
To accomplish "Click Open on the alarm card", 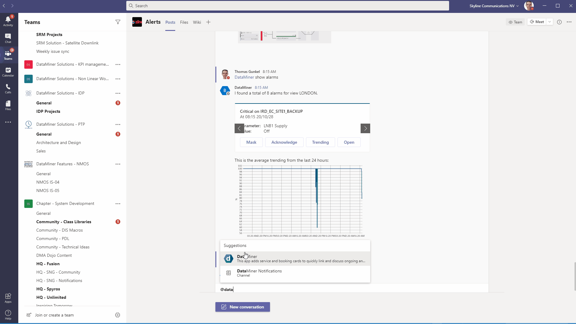I will click(x=349, y=142).
